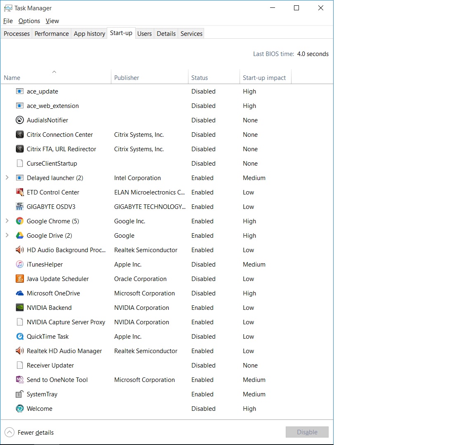This screenshot has height=445, width=475.
Task: Click the SystemTray icon
Action: 20,394
